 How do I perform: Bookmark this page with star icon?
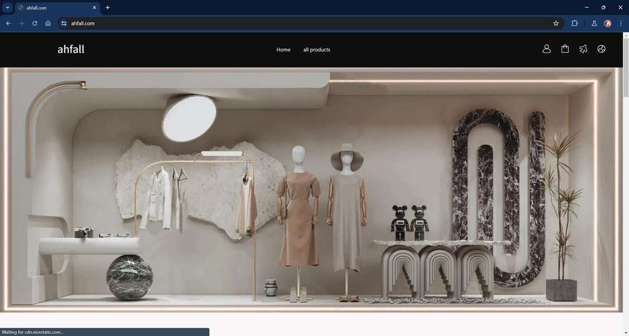click(556, 23)
